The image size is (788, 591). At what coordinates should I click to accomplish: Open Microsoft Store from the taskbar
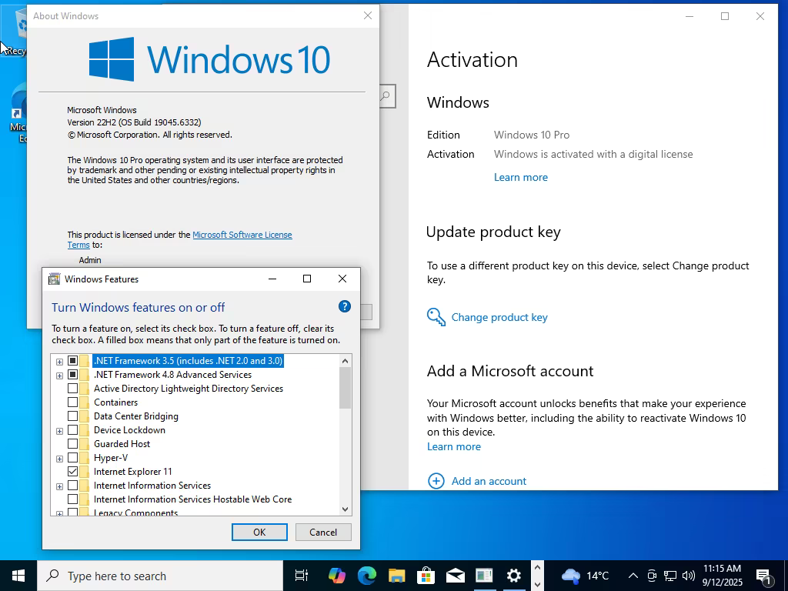click(x=426, y=576)
